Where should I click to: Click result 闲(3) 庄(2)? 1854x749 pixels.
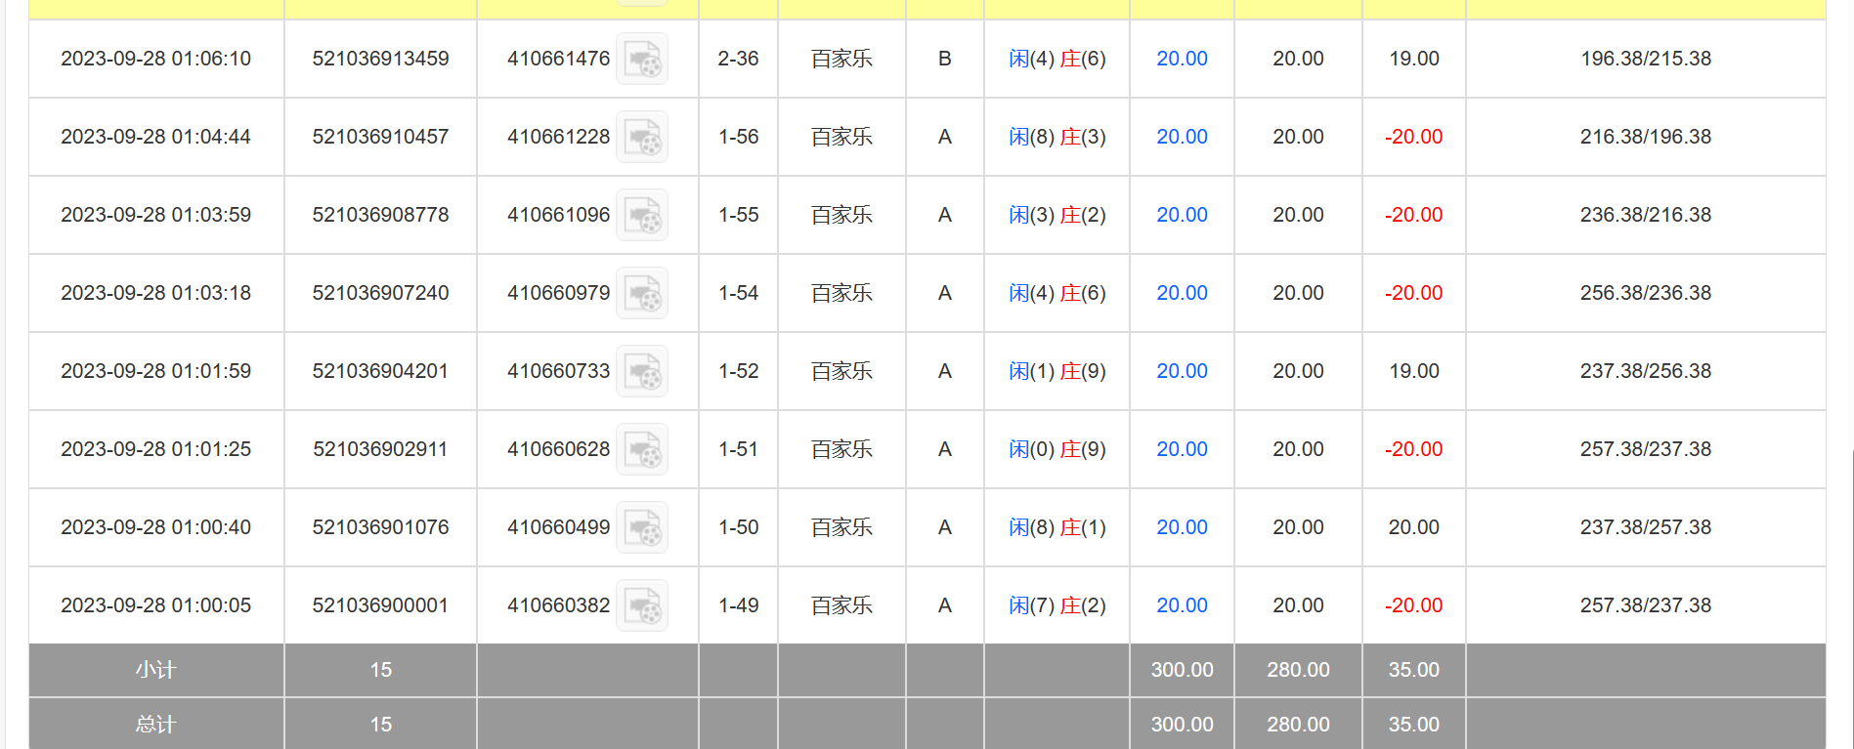tap(1057, 215)
